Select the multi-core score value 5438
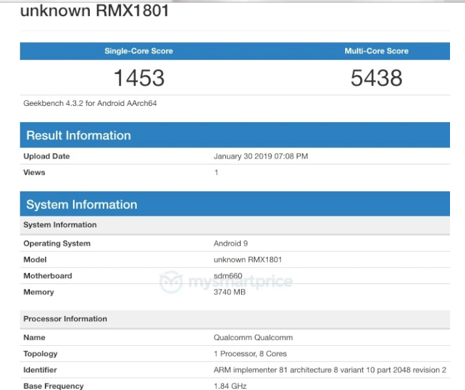Image resolution: width=465 pixels, height=390 pixels. click(376, 78)
